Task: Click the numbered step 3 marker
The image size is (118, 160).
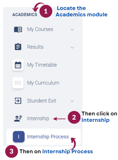Action: coord(12,151)
